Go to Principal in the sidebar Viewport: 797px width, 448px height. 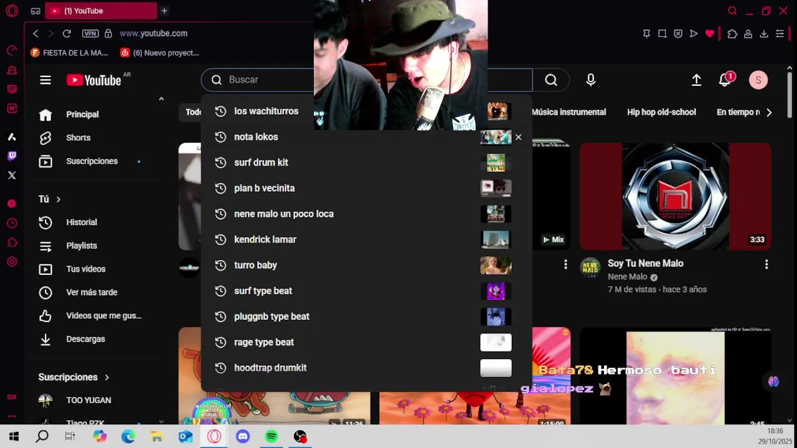click(x=93, y=114)
